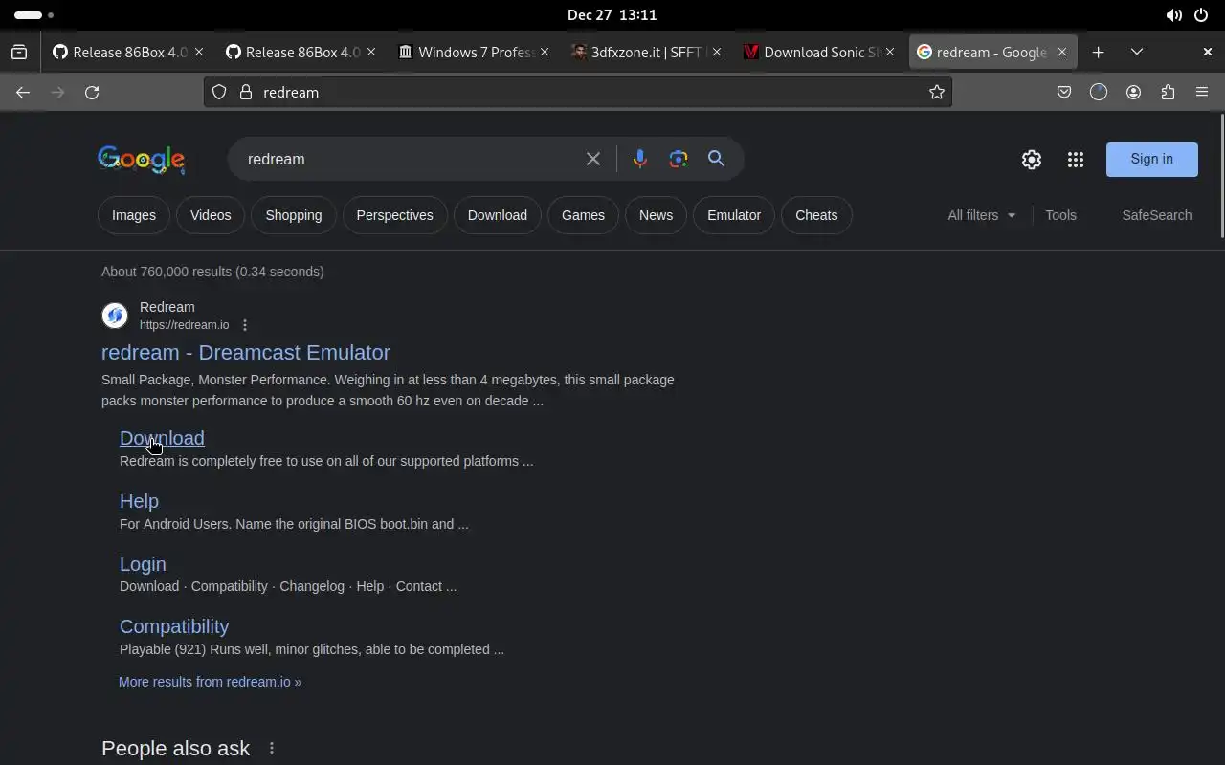
Task: Expand the All filters dropdown
Action: tap(982, 215)
